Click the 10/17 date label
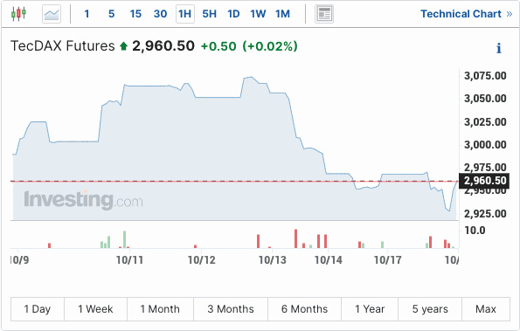 (388, 260)
